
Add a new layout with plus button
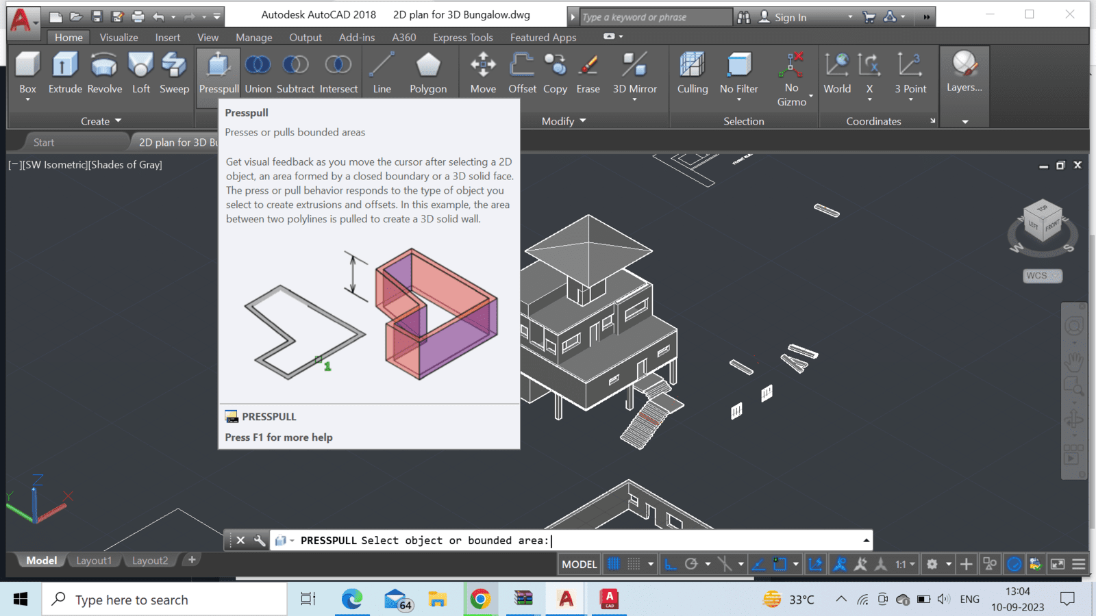192,560
